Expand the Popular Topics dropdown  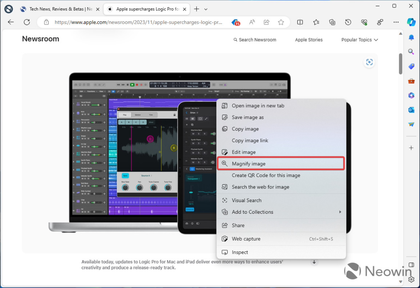point(359,40)
